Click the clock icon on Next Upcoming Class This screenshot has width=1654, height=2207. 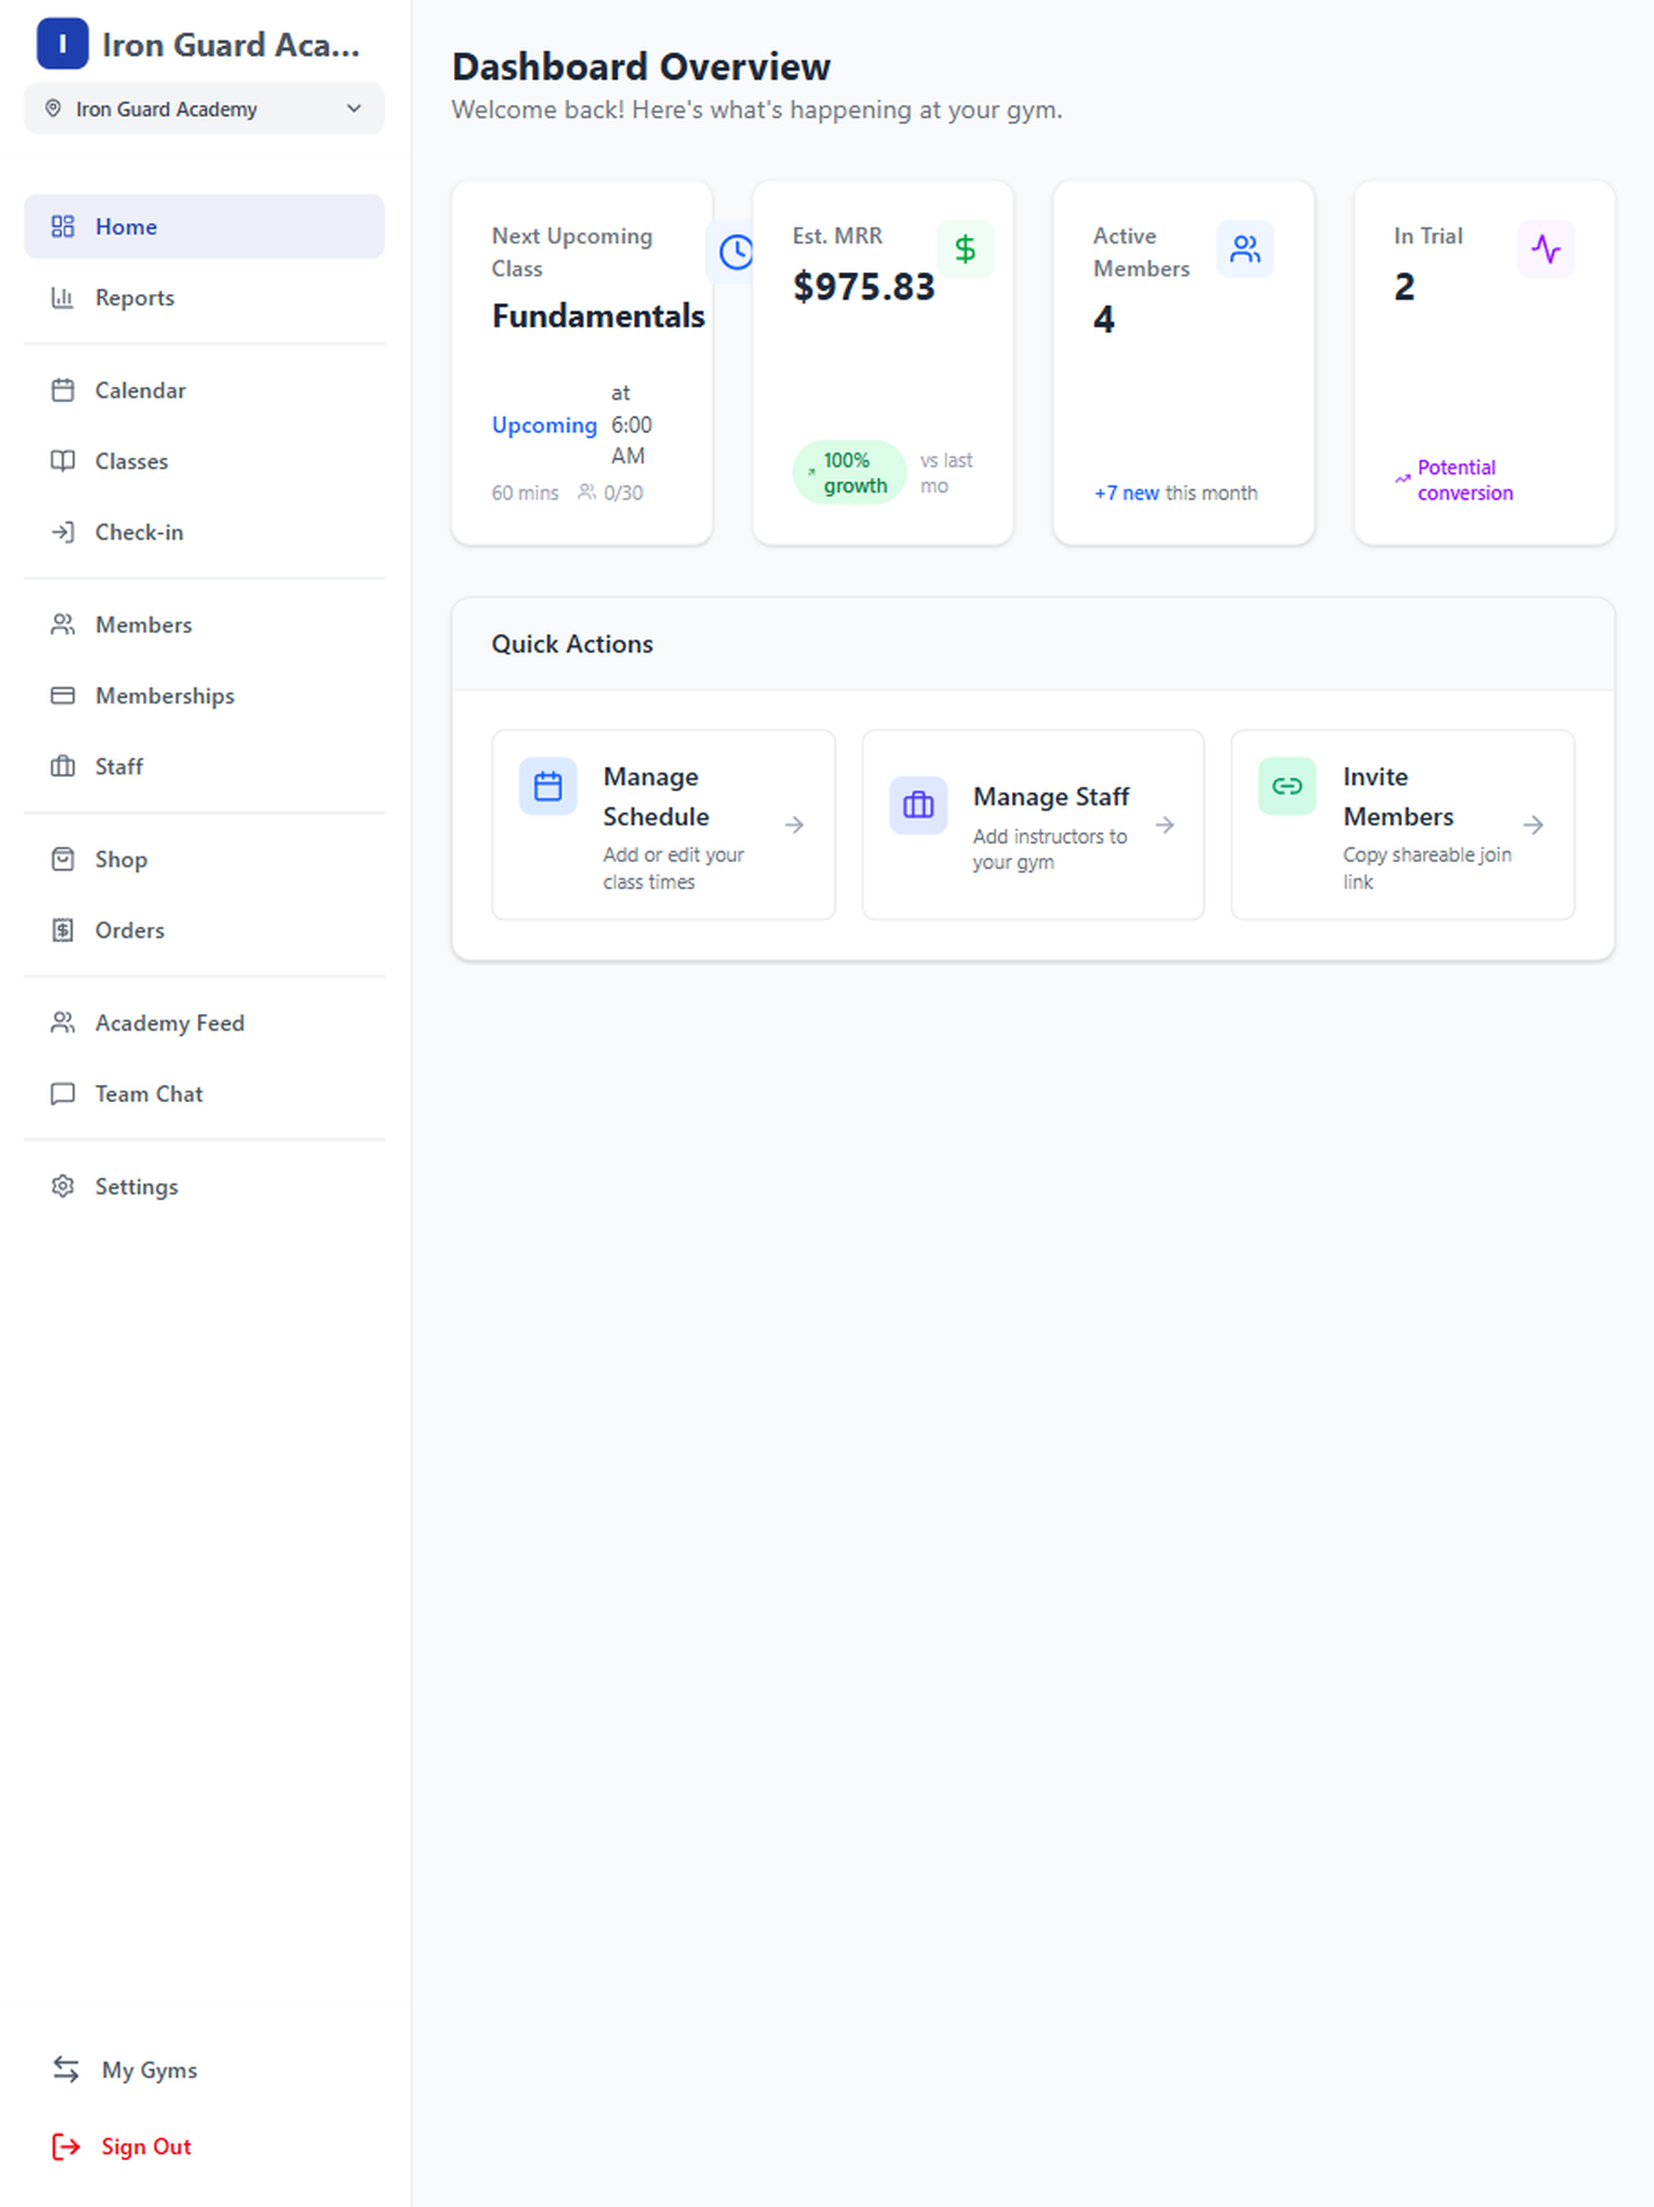(737, 251)
